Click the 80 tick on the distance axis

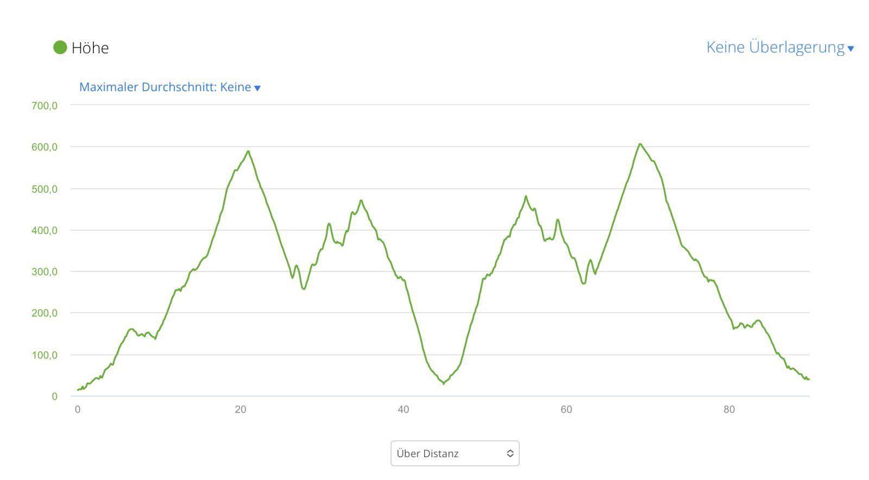(729, 410)
